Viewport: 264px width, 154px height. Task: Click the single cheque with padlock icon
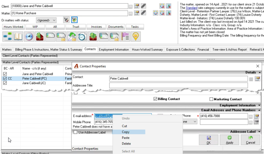pyautogui.click(x=61, y=37)
